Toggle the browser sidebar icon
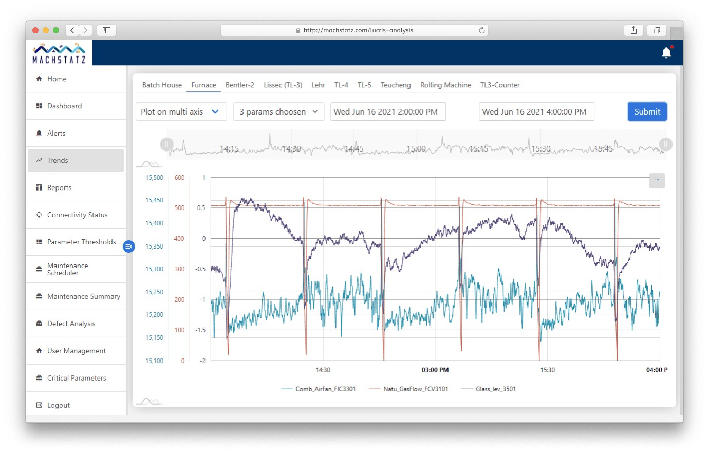Image resolution: width=709 pixels, height=454 pixels. 106,30
